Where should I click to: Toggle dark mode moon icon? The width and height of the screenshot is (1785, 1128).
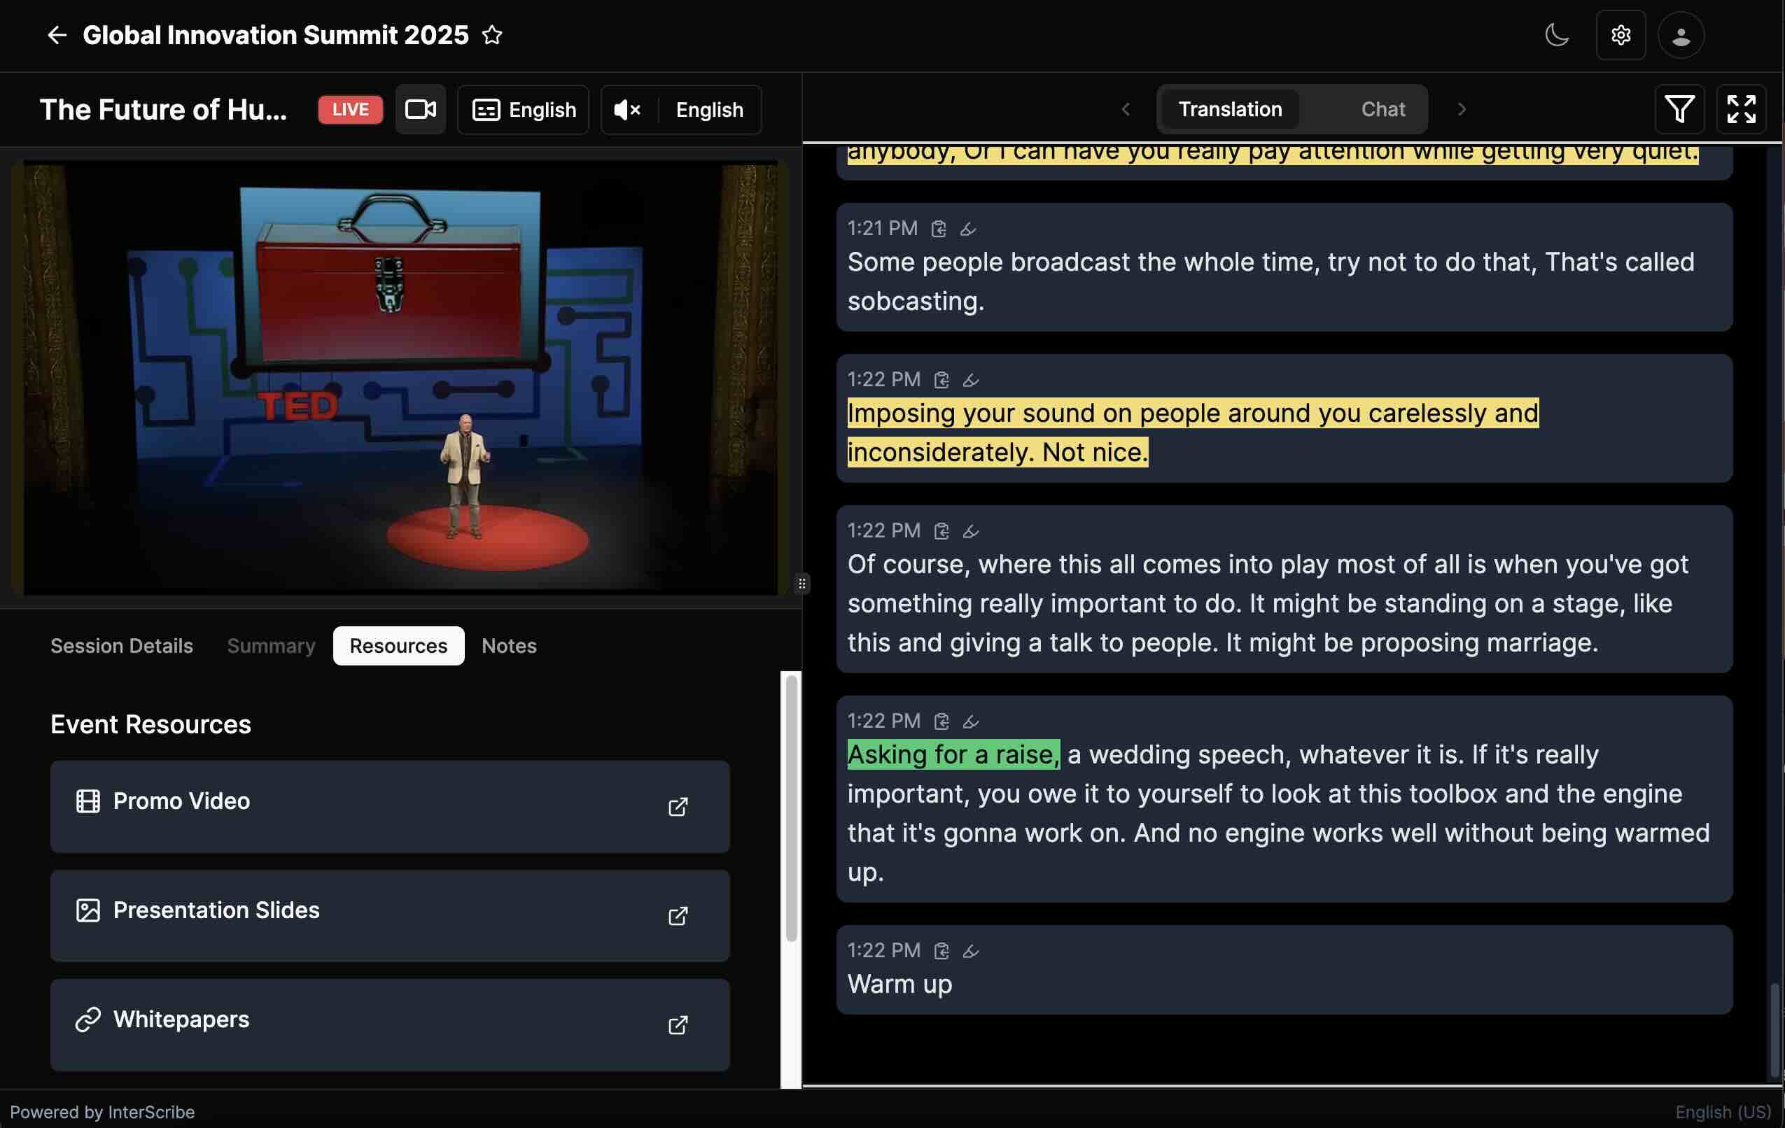(x=1556, y=35)
